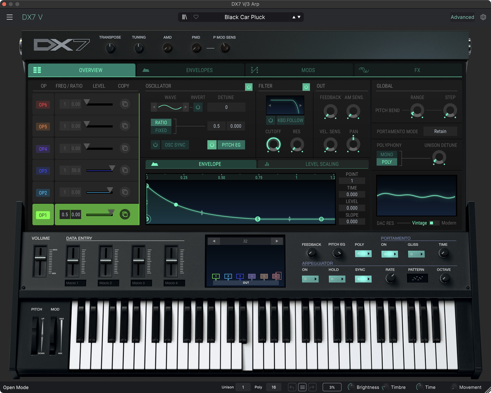Select next filter type with right arrow
The height and width of the screenshot is (393, 491).
coord(301,105)
